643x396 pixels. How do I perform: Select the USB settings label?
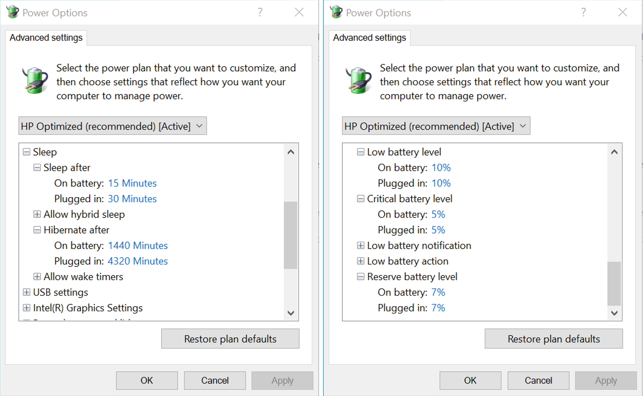(x=61, y=292)
